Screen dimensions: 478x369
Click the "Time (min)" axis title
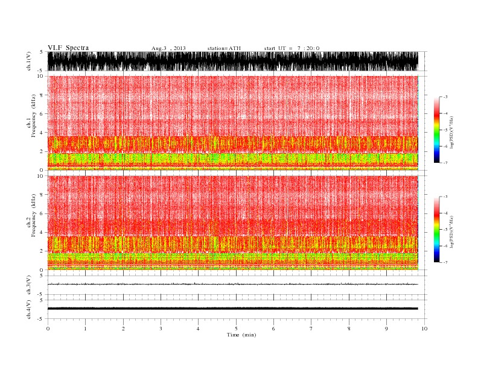(x=241, y=335)
